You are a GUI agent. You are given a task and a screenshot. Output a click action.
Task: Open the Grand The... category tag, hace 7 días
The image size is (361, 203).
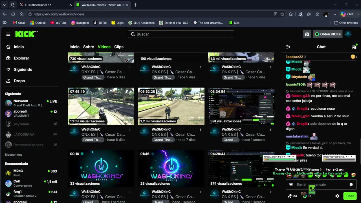[163, 140]
